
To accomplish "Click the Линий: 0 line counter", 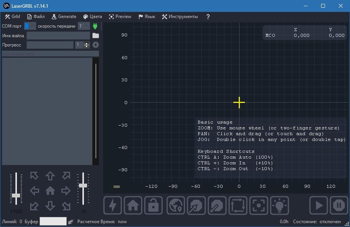I will (12, 222).
